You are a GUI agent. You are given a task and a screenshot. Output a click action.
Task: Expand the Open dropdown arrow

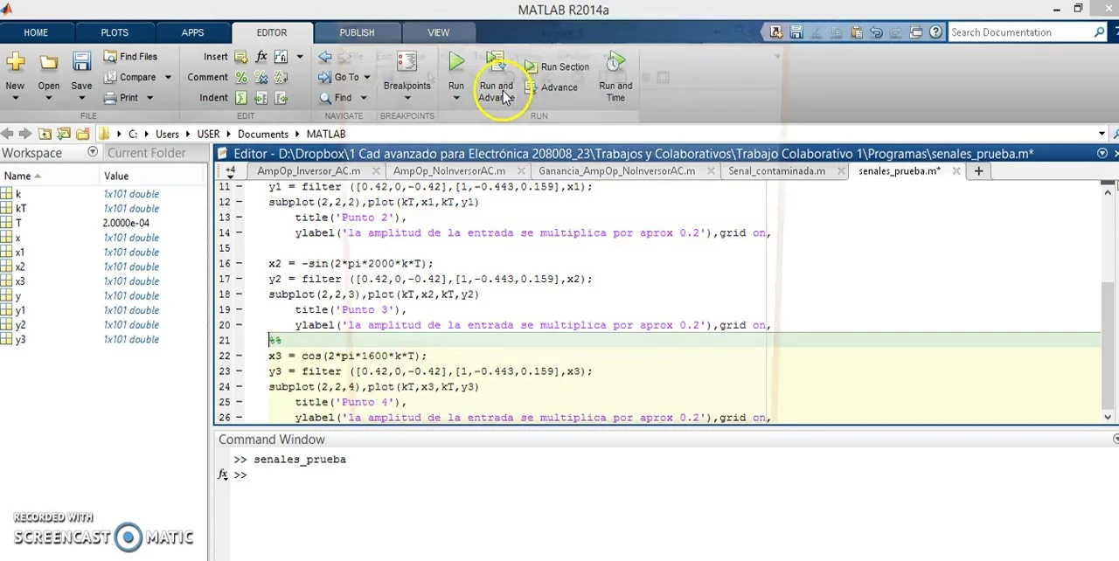[x=49, y=98]
